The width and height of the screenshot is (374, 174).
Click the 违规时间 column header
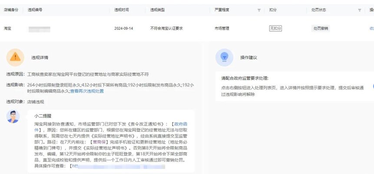[x=122, y=10]
